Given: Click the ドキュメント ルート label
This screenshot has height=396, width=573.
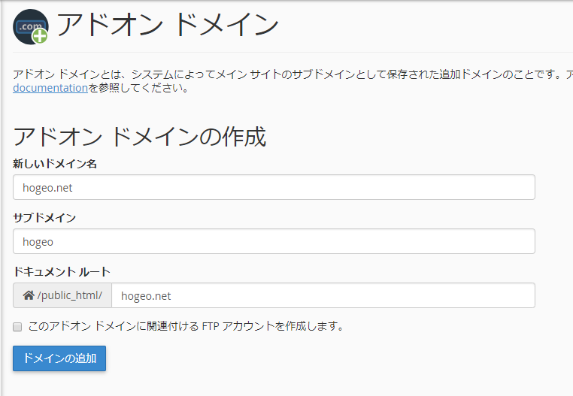Looking at the screenshot, I should [x=62, y=272].
